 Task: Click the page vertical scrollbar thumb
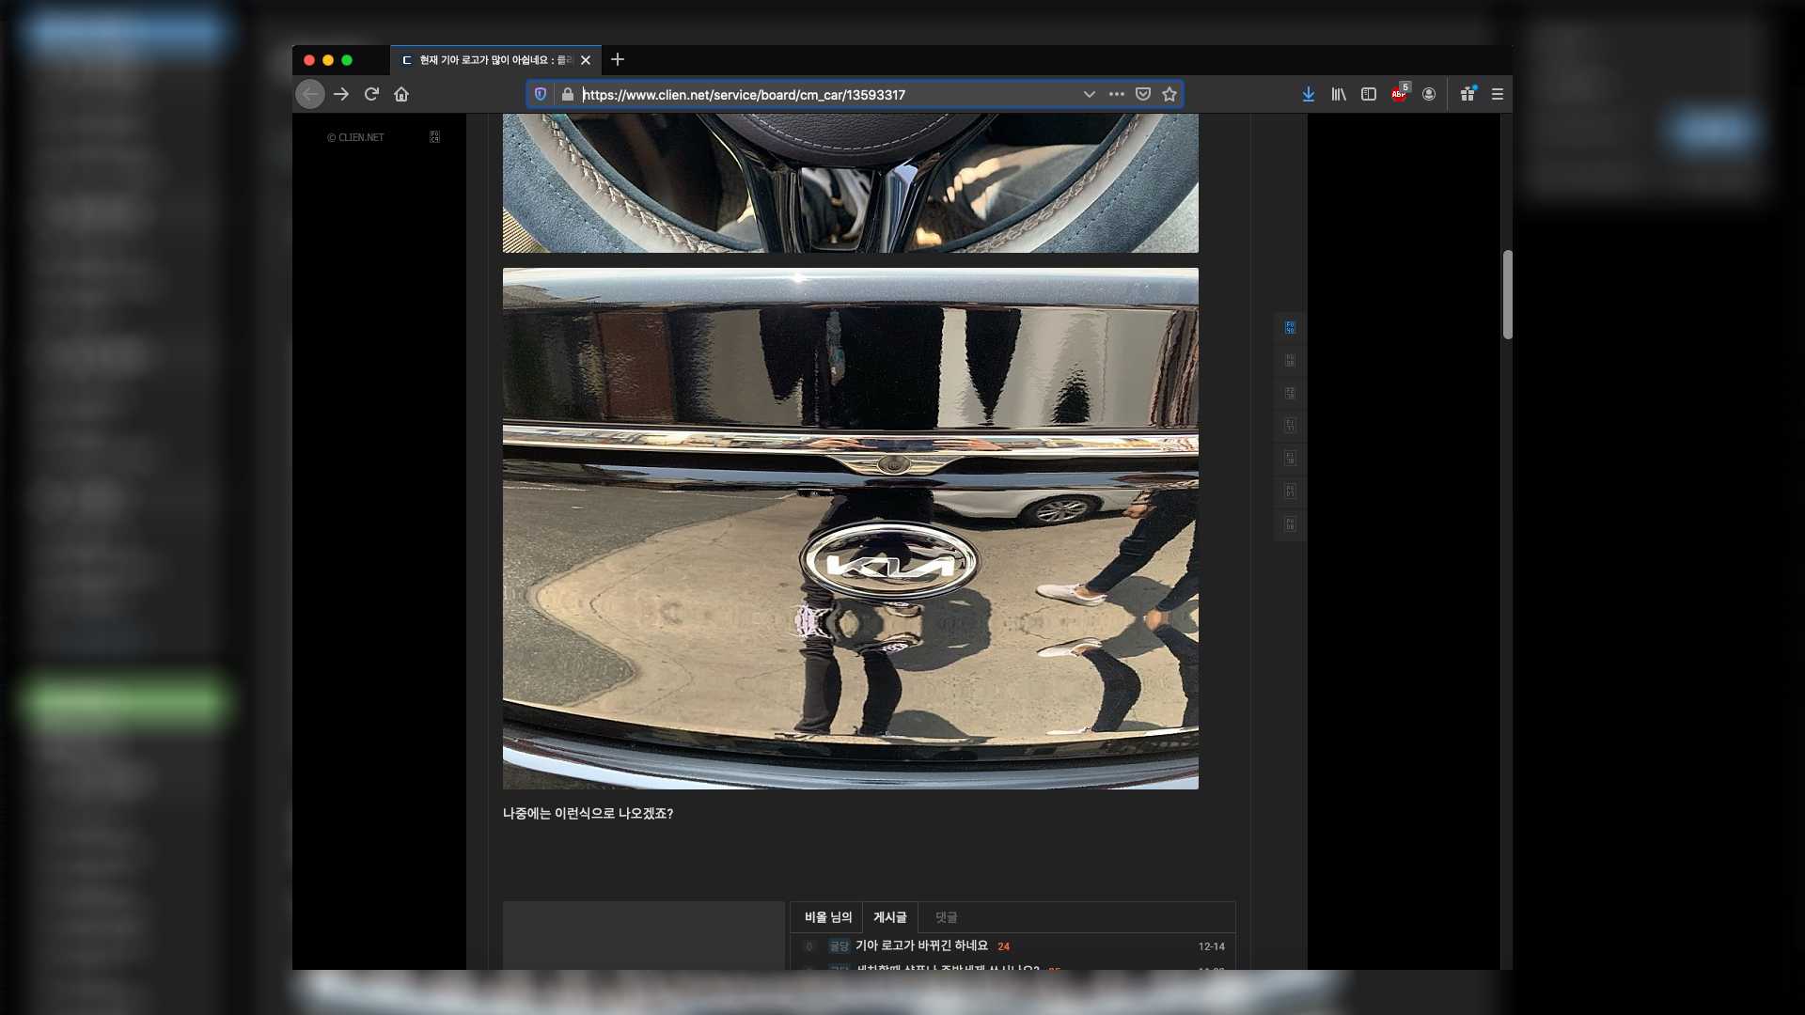click(1507, 294)
